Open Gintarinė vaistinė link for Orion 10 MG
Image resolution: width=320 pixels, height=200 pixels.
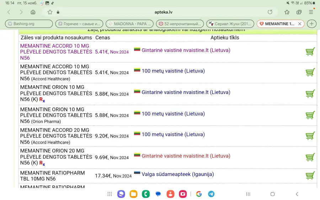pos(186,92)
